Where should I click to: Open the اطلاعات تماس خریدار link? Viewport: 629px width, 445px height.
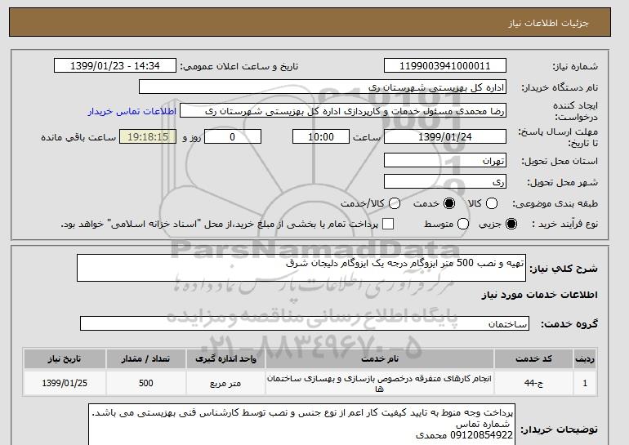click(132, 111)
